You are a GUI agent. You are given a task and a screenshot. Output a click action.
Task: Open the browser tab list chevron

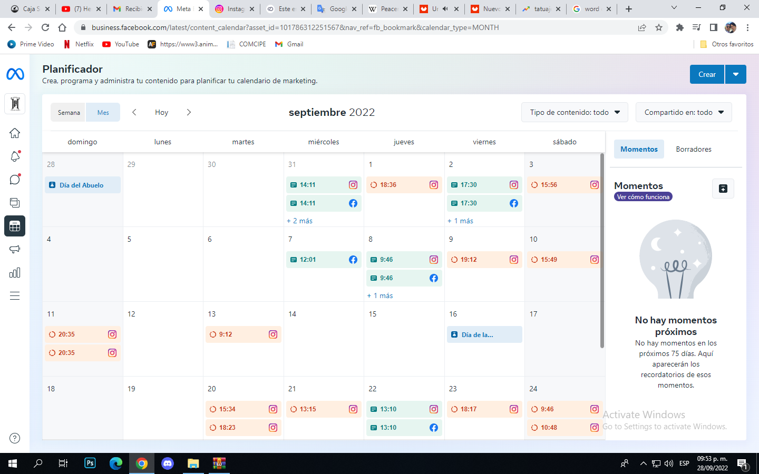click(674, 8)
